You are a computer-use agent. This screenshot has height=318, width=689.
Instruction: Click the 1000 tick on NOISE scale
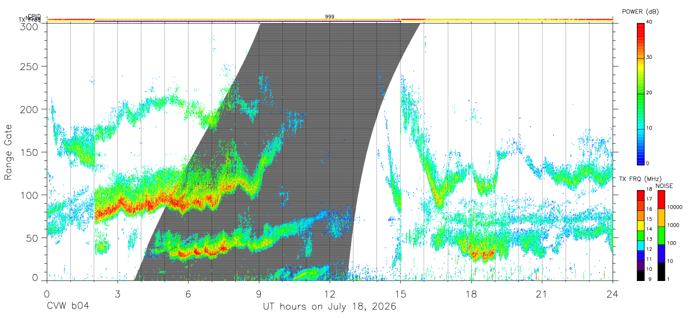point(673,225)
